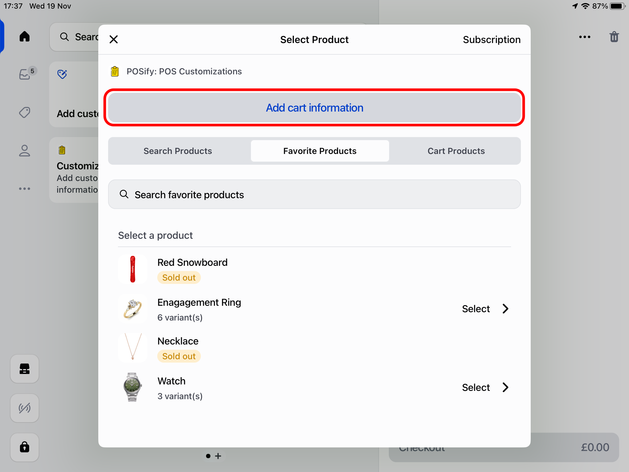Open the inbox with 5 notifications
This screenshot has width=629, height=472.
click(25, 74)
